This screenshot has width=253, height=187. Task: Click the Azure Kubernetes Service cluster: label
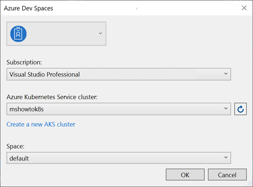[52, 97]
